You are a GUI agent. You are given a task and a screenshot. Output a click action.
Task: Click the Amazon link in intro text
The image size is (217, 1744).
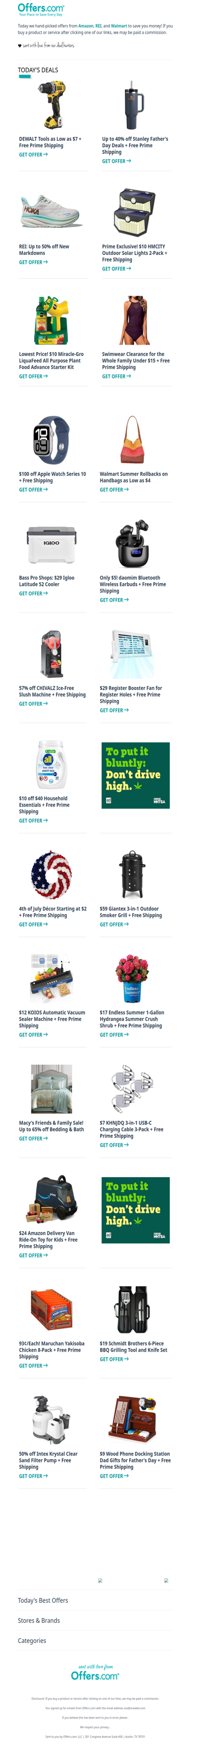86,26
